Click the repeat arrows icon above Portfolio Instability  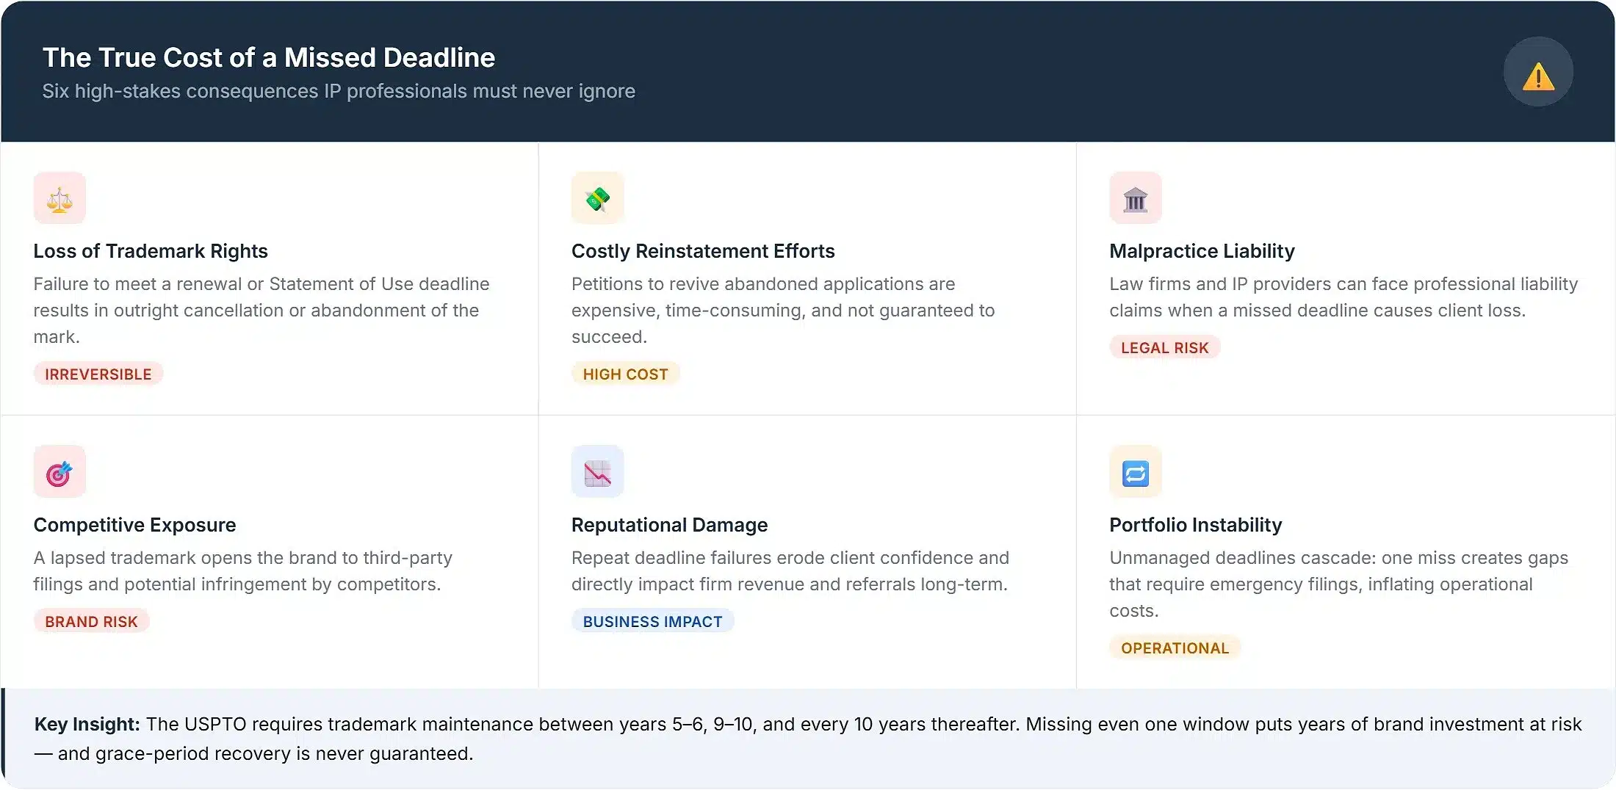(1136, 472)
